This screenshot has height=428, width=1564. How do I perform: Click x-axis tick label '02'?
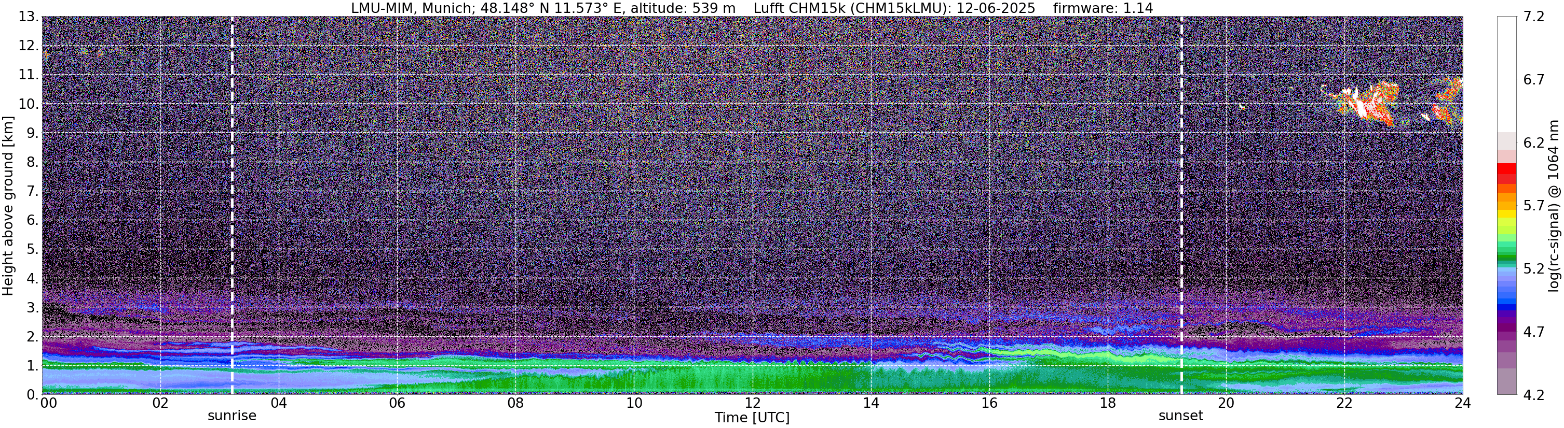160,403
